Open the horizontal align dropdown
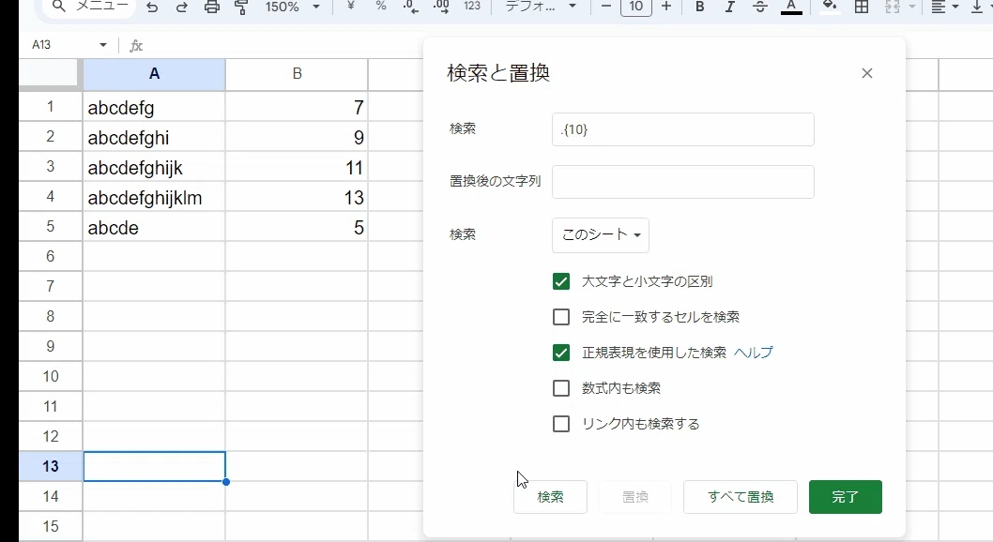The image size is (993, 542). pos(945,7)
